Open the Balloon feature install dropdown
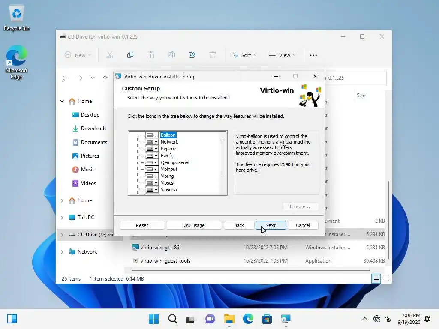 (x=152, y=135)
